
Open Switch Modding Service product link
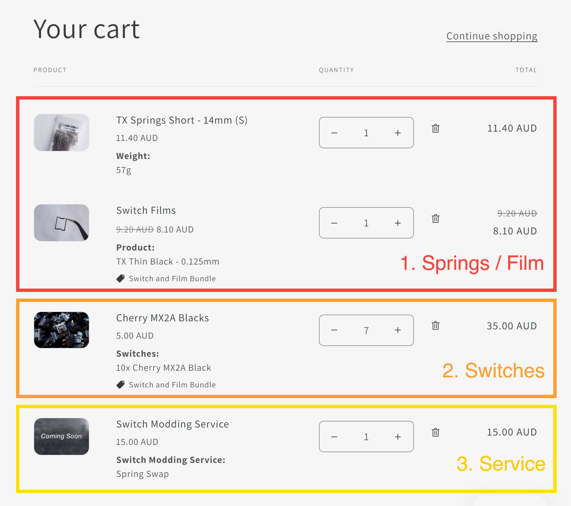pyautogui.click(x=173, y=424)
